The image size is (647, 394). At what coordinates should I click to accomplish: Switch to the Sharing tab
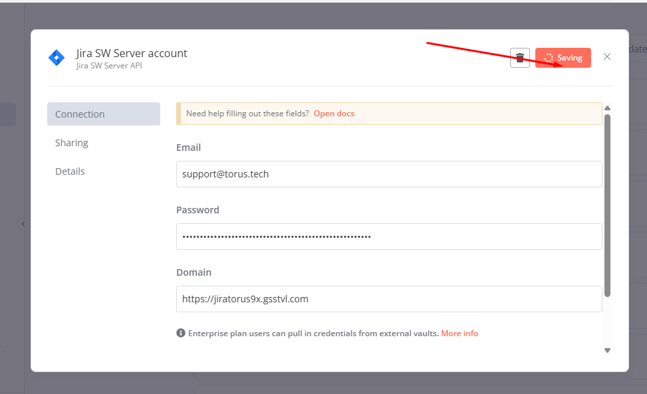(x=72, y=143)
